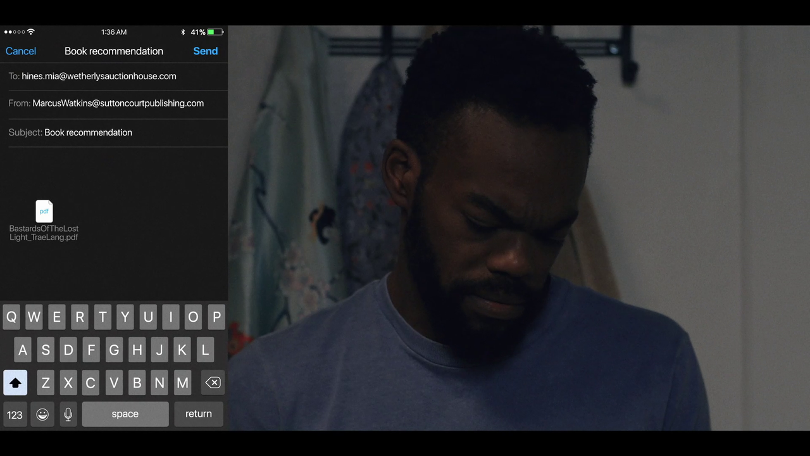Tap the T key
This screenshot has width=810, height=456.
[103, 317]
